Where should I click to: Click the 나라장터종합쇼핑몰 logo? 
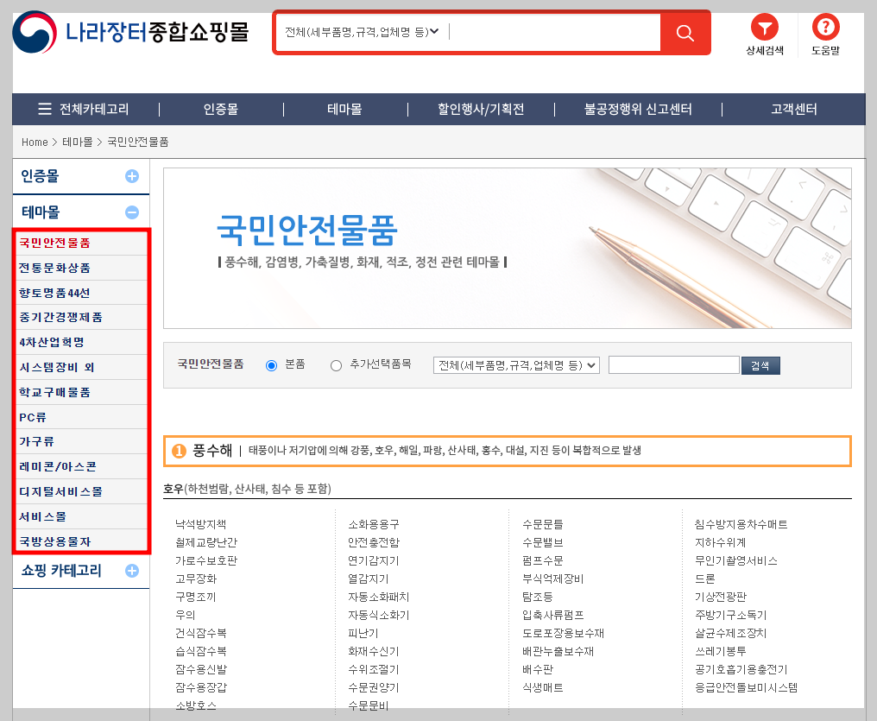coord(130,33)
